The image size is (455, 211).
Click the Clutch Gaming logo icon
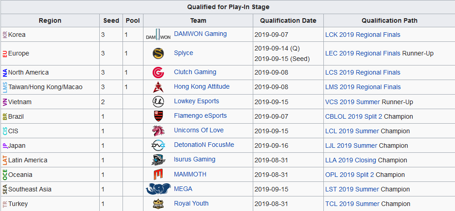coord(158,72)
